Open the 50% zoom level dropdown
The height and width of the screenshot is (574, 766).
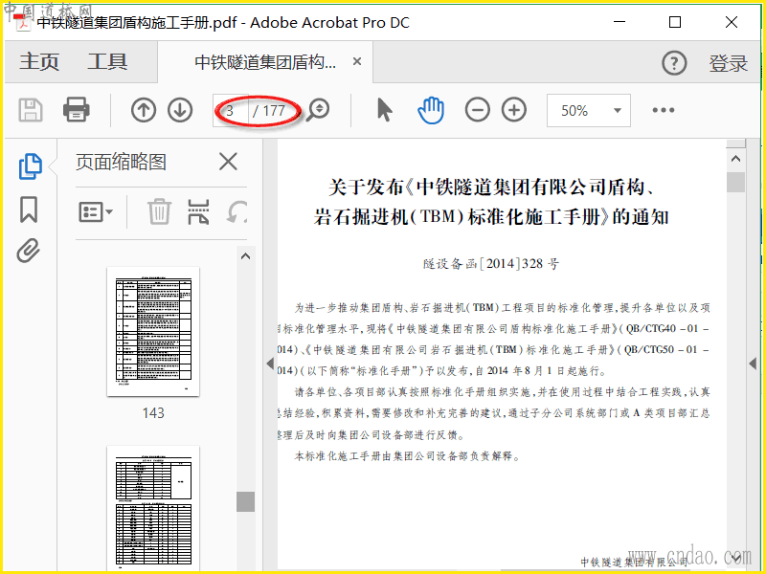coord(589,111)
